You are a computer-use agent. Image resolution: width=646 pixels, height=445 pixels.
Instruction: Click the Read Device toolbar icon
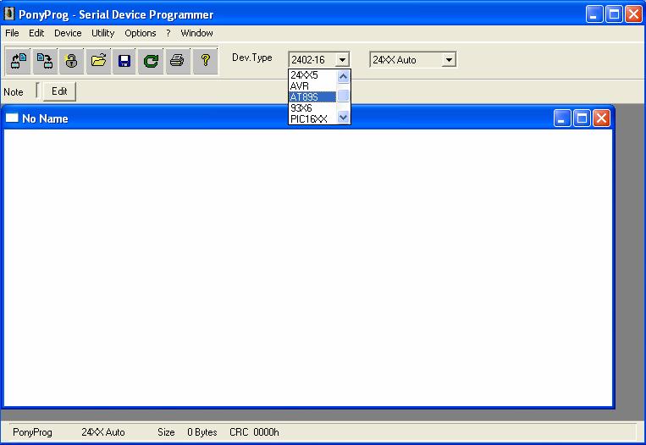(x=18, y=62)
